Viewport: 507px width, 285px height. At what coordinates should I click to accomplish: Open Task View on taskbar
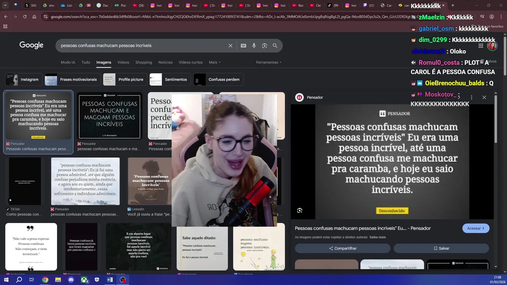(x=32, y=280)
